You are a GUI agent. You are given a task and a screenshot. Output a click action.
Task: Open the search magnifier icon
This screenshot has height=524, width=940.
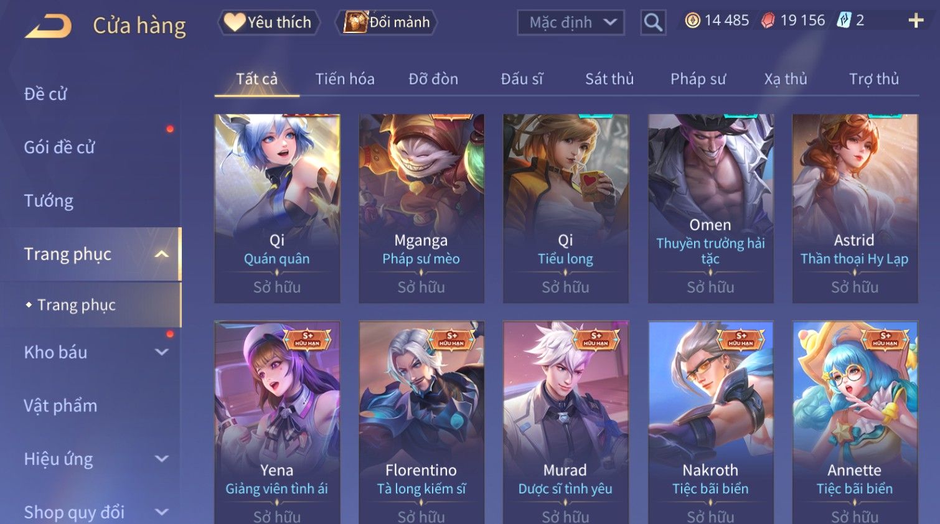(653, 22)
